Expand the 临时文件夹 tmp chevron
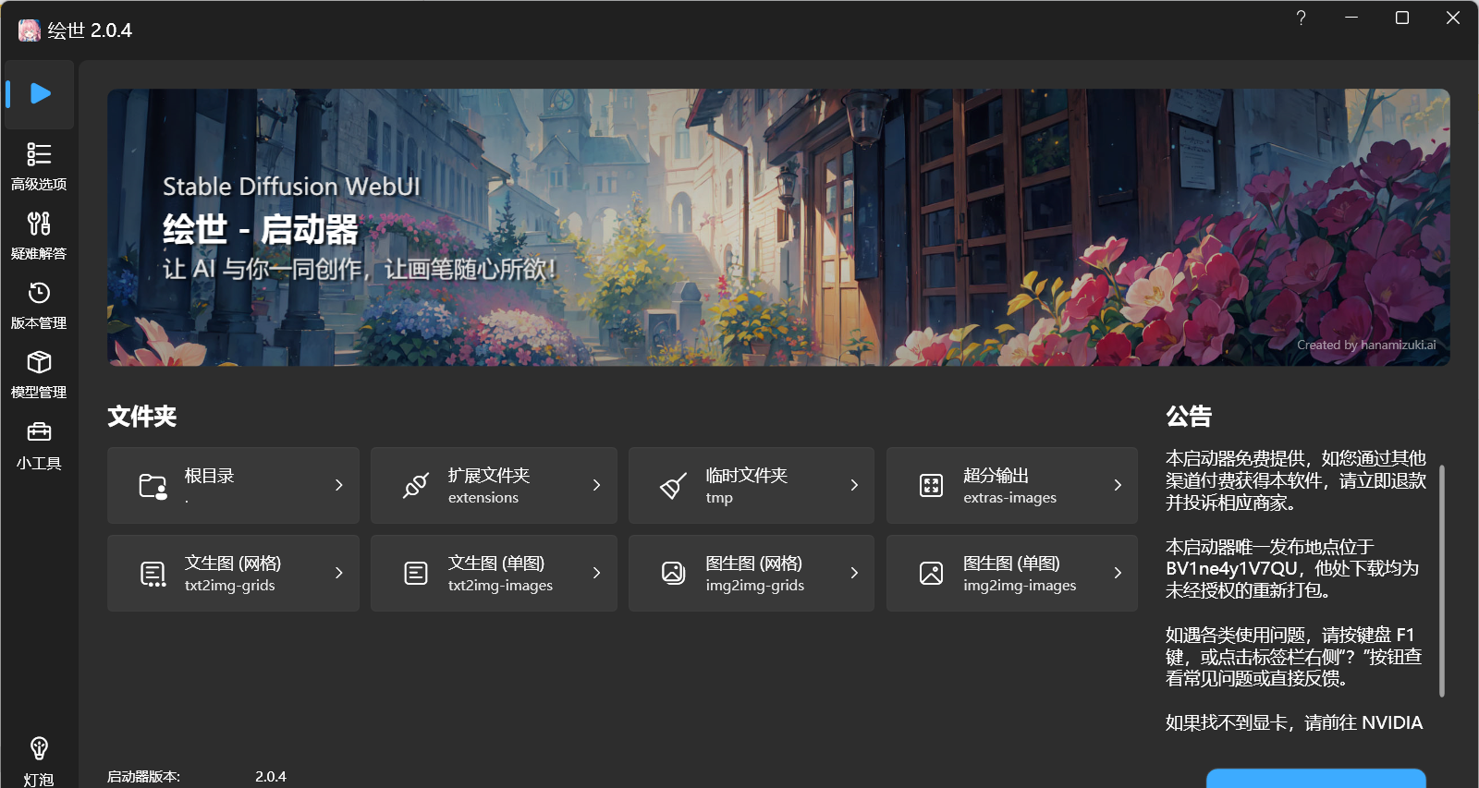Screen dimensions: 1479x788 pos(854,485)
